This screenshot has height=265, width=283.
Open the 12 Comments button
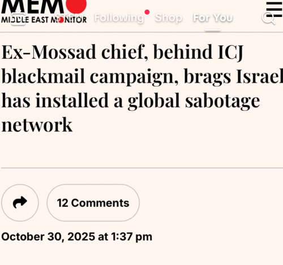tap(93, 203)
